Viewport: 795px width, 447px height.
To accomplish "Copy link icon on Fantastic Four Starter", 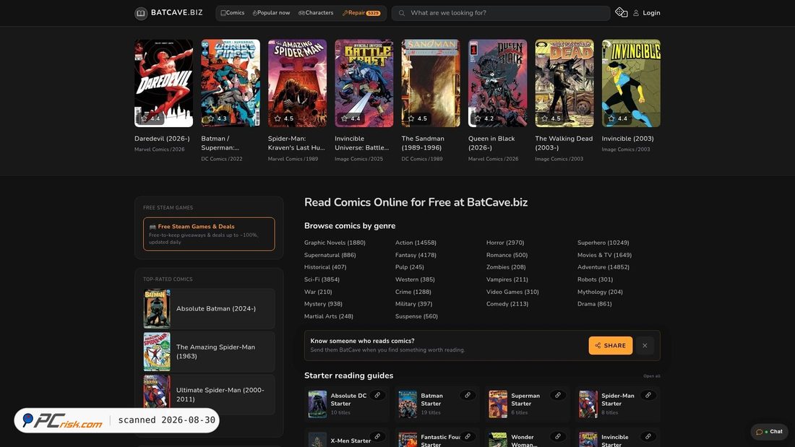I will (x=468, y=436).
